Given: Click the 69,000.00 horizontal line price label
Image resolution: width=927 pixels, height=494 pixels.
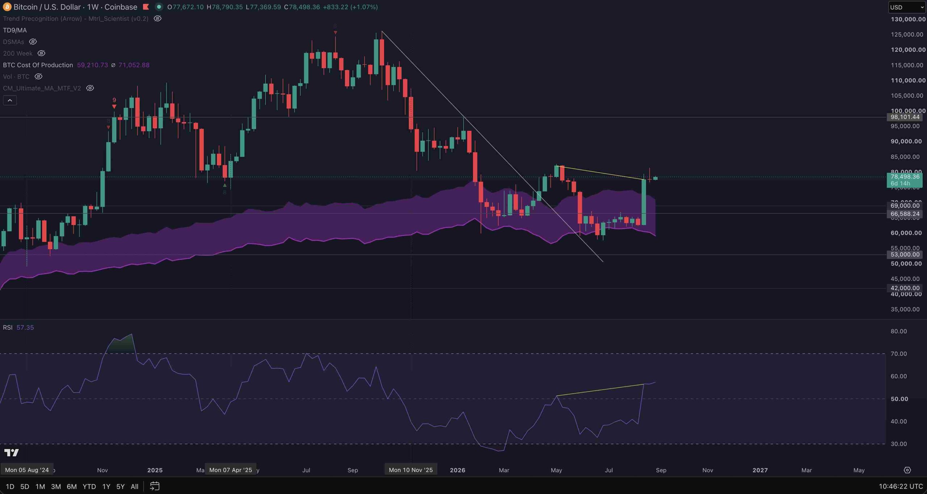Looking at the screenshot, I should click(x=905, y=206).
